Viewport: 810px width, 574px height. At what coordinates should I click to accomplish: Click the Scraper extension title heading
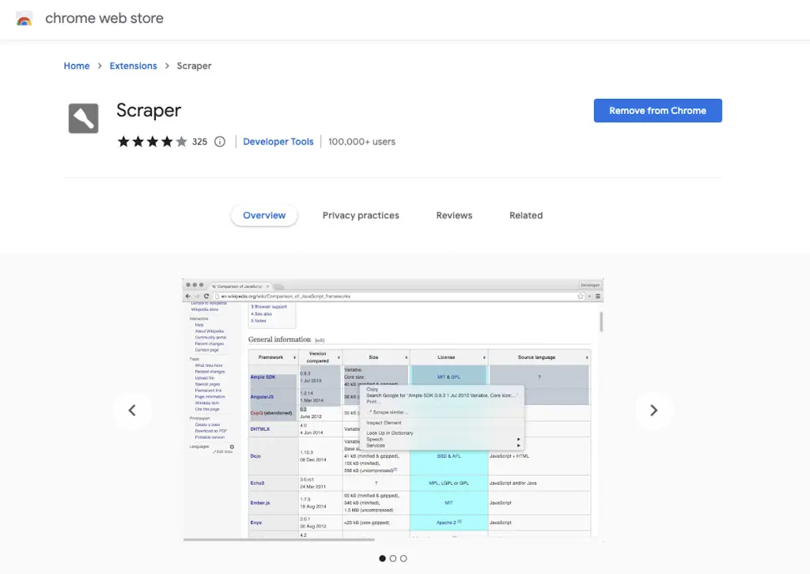(149, 111)
